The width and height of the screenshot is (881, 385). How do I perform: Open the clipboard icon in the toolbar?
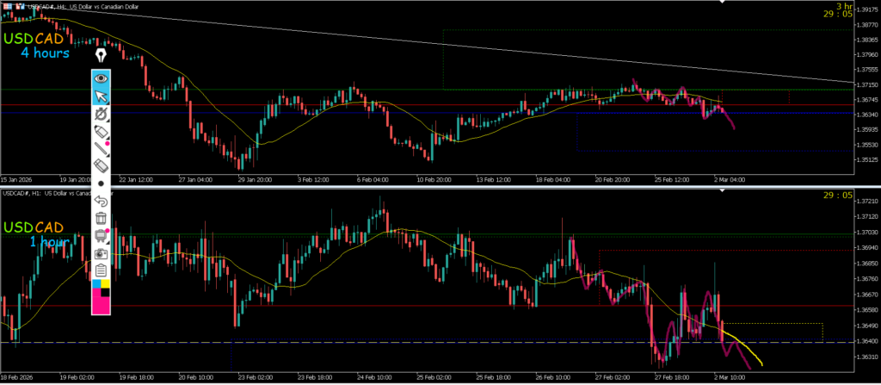(102, 270)
